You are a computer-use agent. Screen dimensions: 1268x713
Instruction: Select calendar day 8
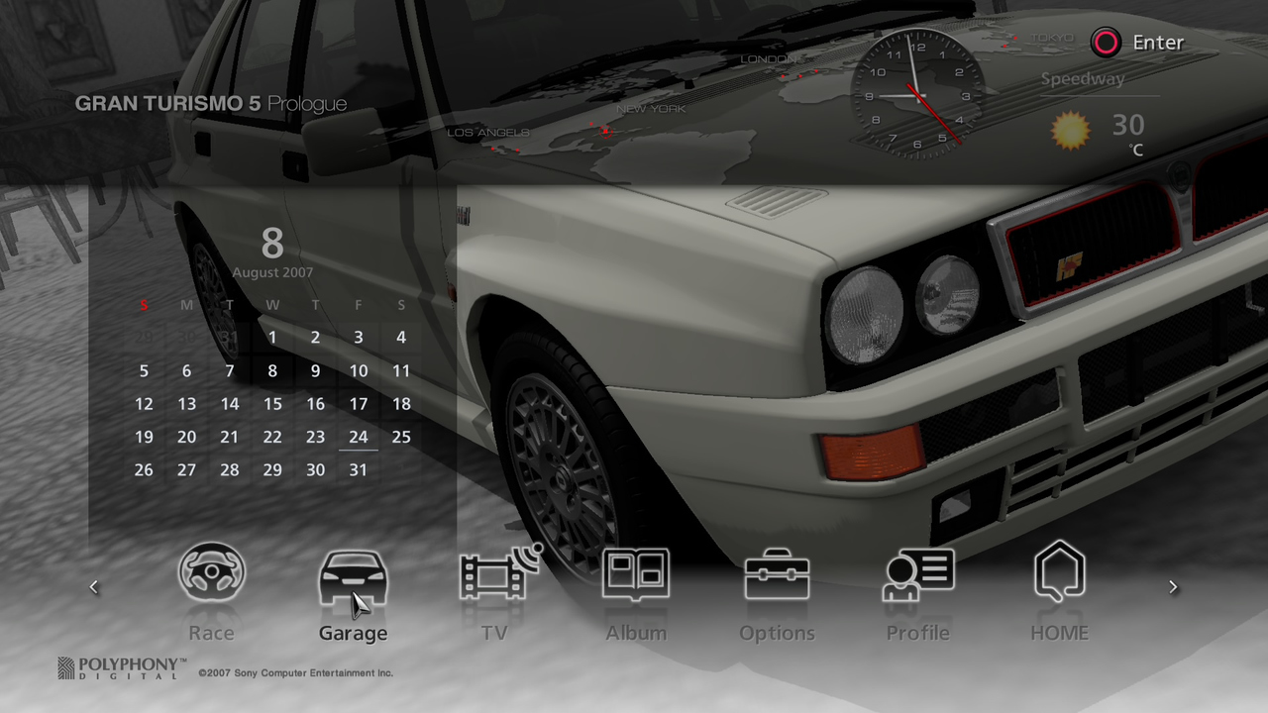tap(272, 371)
